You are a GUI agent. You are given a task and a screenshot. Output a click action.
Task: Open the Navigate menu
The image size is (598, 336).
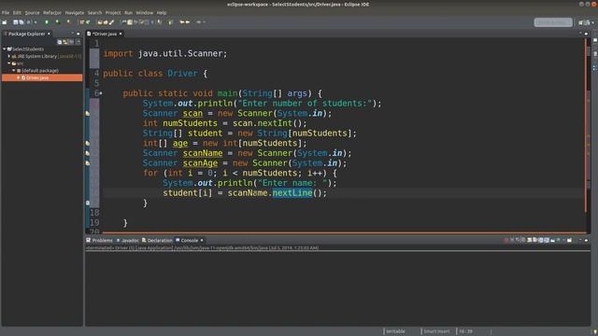75,12
